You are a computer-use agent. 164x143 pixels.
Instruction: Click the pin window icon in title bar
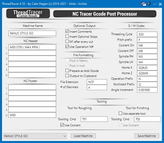point(149,4)
